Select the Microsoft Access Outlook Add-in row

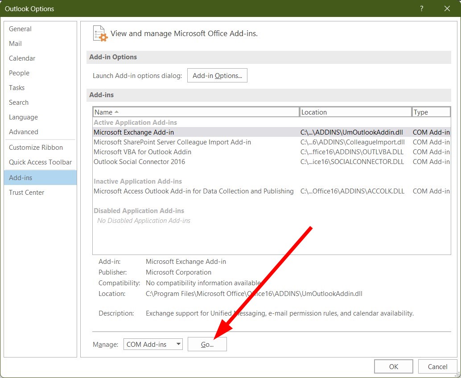tap(272, 191)
